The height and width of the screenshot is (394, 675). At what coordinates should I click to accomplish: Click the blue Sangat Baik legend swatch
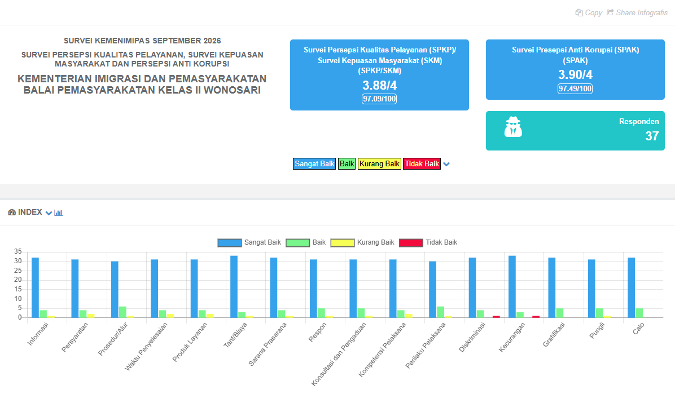[230, 242]
